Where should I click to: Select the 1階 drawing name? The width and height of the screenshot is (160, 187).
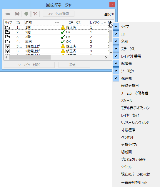28,27
